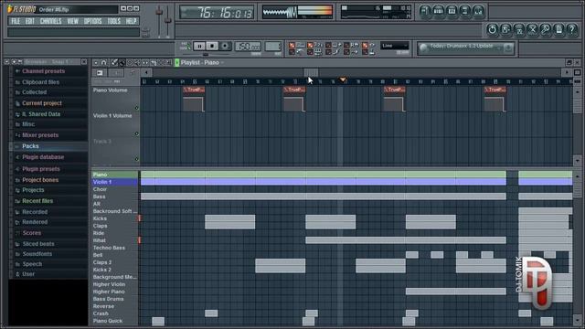Open the CHANNELS menu
The width and height of the screenshot is (585, 329).
point(51,21)
